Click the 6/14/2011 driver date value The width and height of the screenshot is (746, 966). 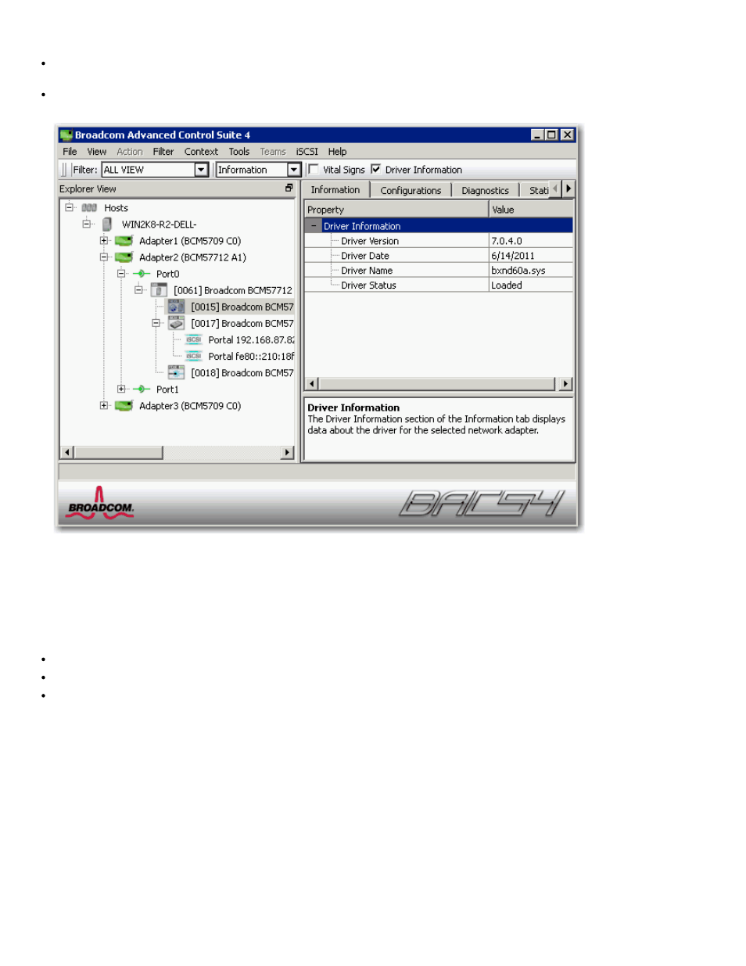point(513,256)
